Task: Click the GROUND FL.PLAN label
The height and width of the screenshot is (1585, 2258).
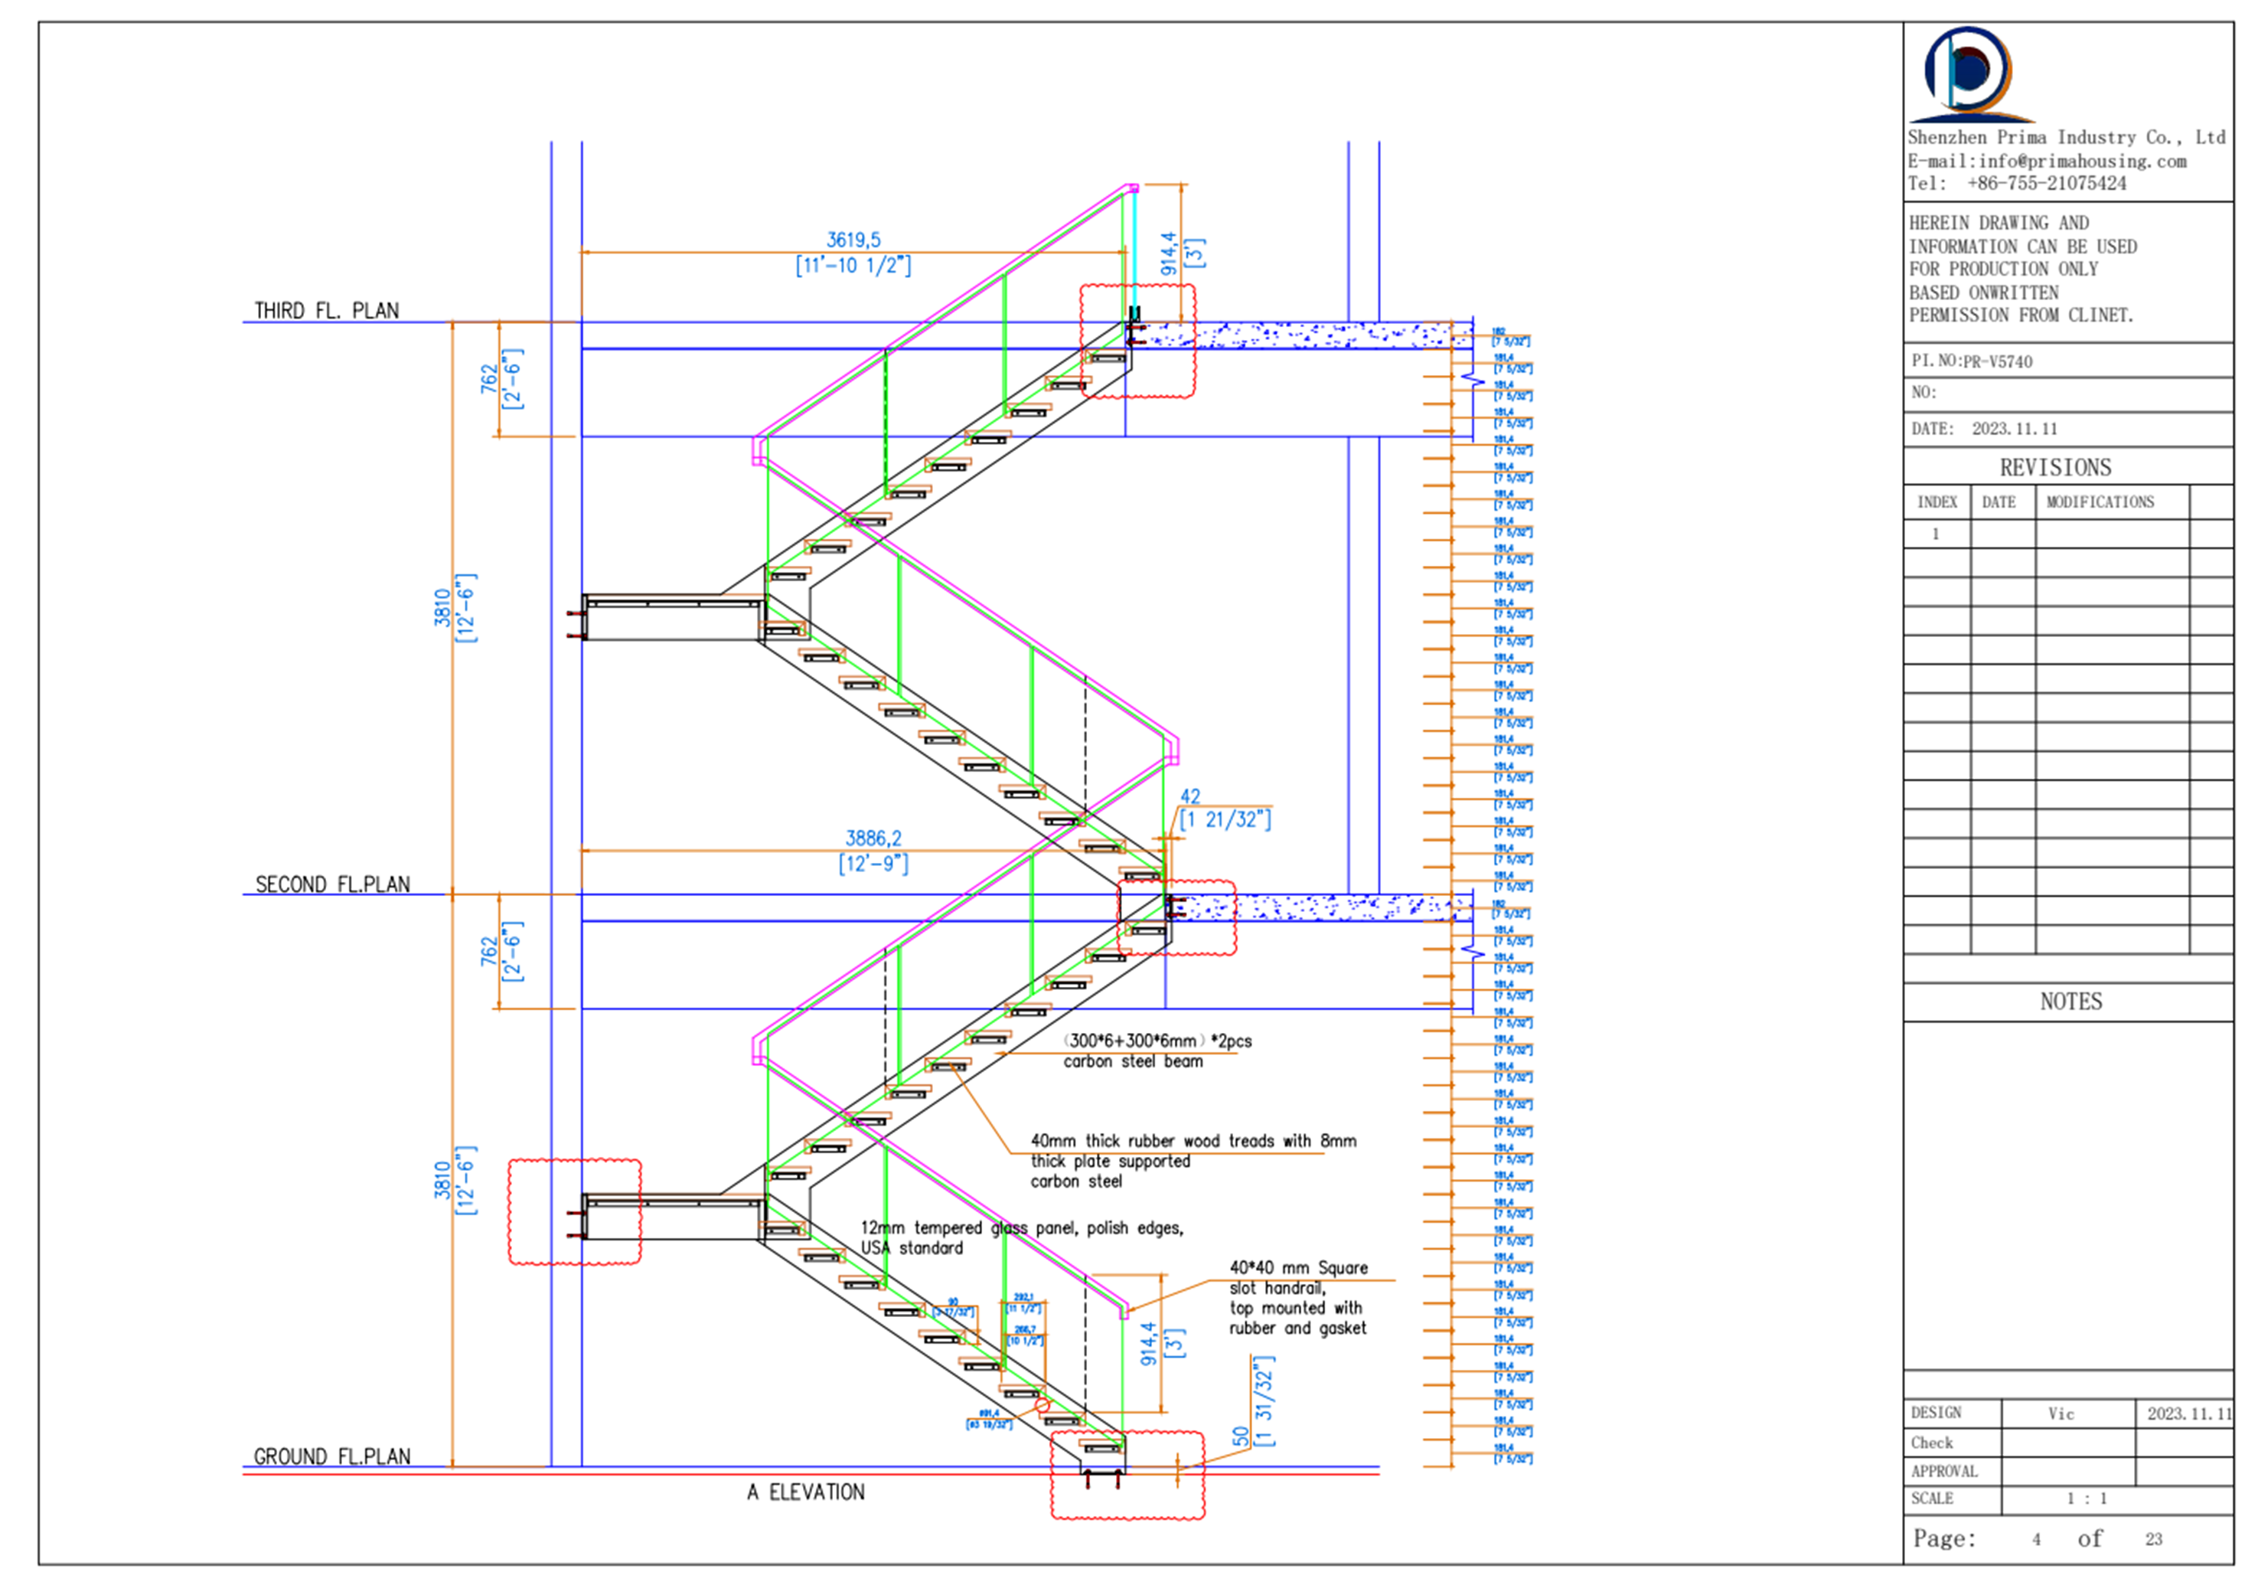Action: coord(332,1457)
